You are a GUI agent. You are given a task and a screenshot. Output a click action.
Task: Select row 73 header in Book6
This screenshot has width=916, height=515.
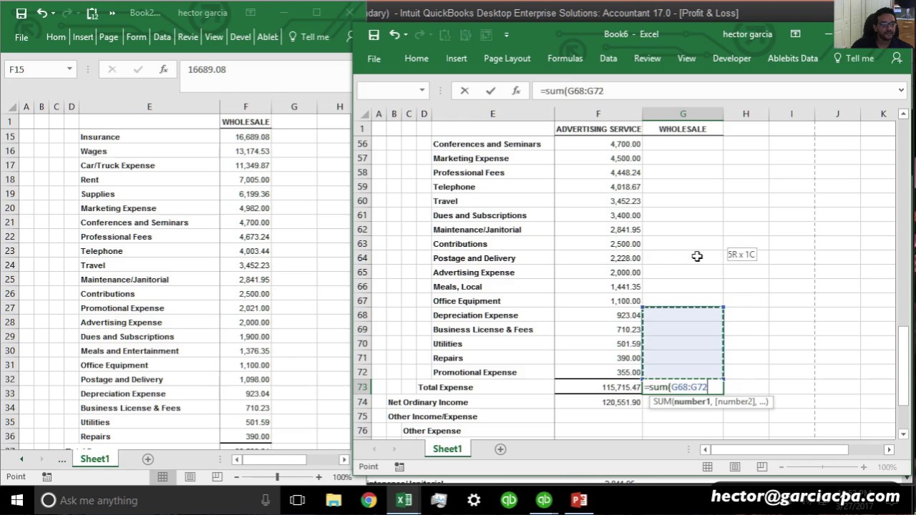point(362,387)
